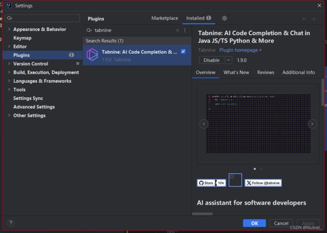Show next plugin screenshot
The width and height of the screenshot is (327, 233).
pyautogui.click(x=312, y=124)
